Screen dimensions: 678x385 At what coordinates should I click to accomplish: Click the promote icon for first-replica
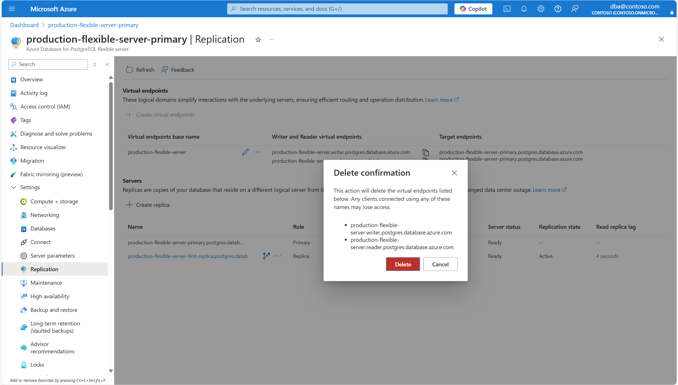[x=266, y=256]
